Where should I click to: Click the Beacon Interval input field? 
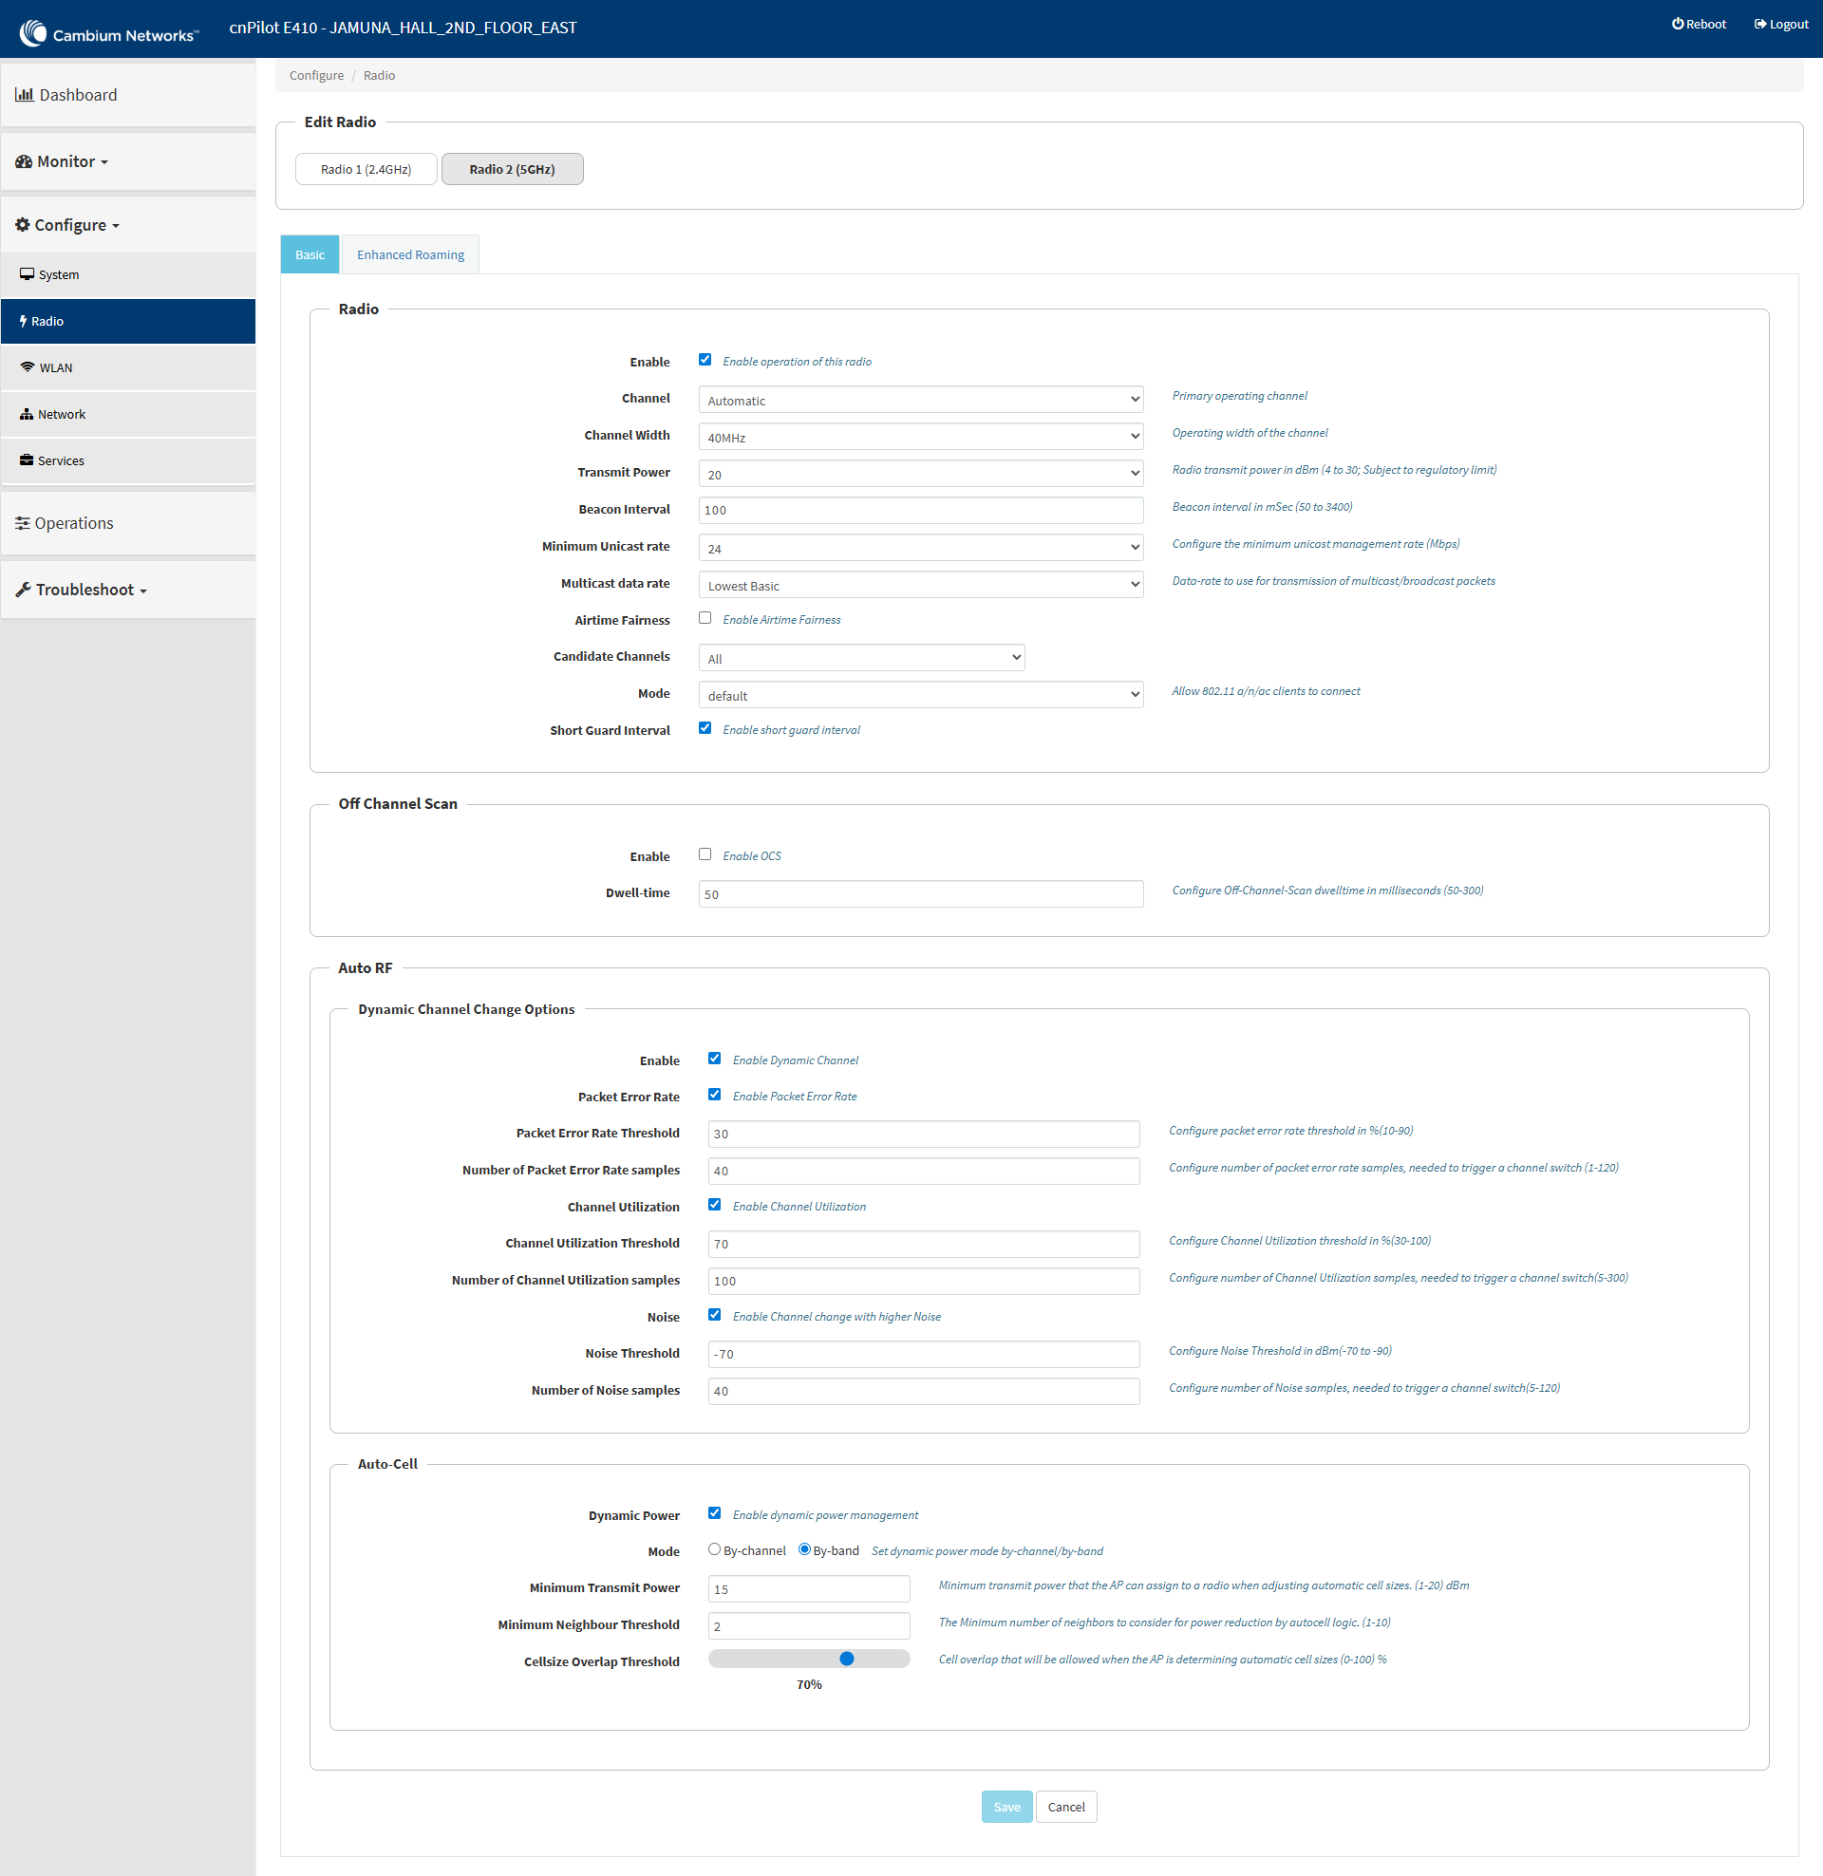click(920, 510)
